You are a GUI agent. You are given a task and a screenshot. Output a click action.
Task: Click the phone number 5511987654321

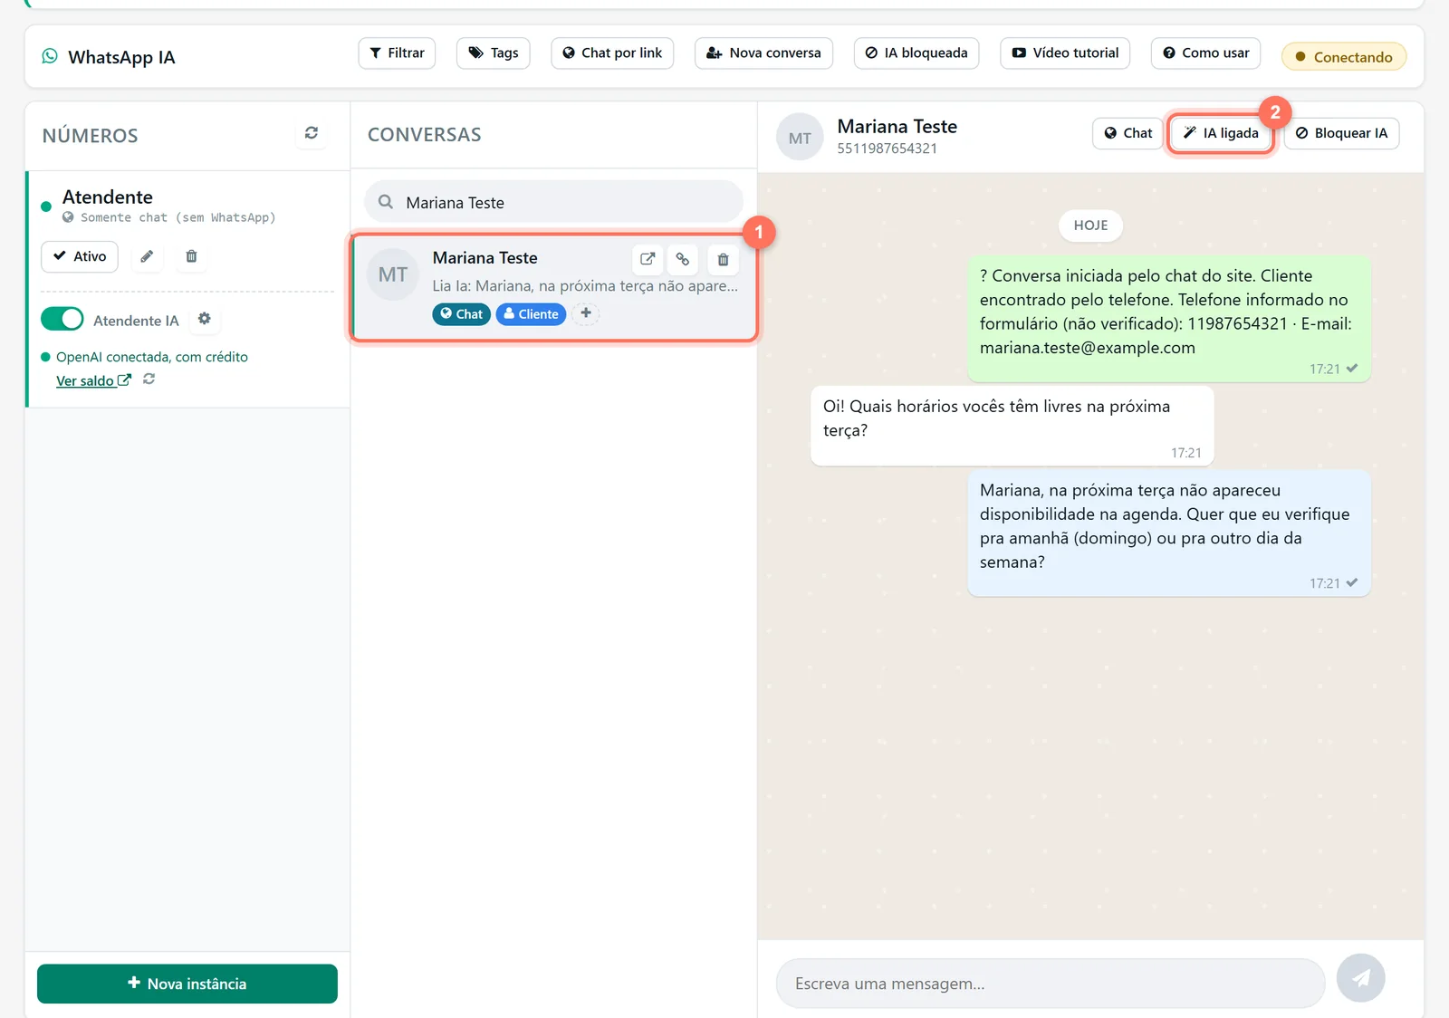click(887, 149)
